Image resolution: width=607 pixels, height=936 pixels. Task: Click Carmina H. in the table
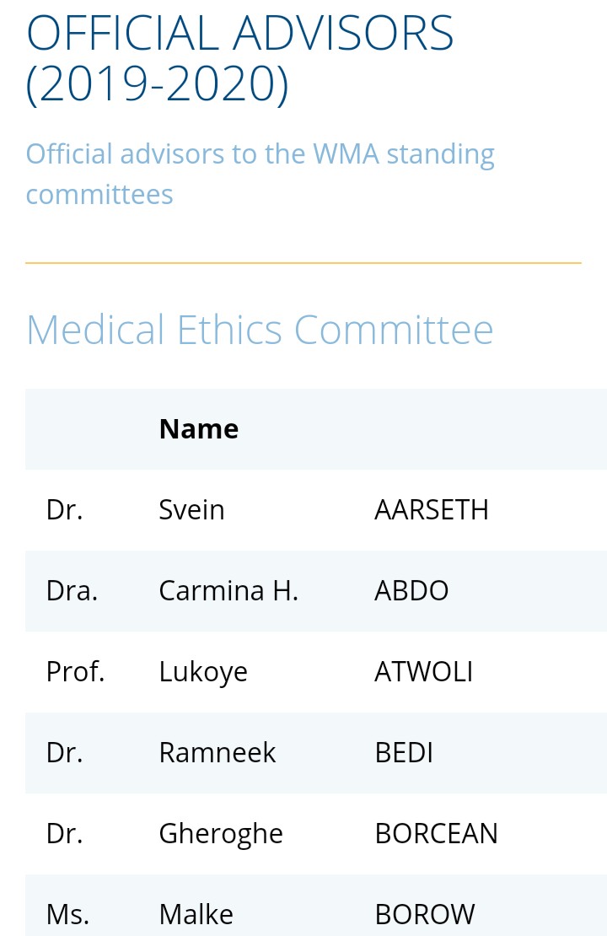click(x=228, y=590)
